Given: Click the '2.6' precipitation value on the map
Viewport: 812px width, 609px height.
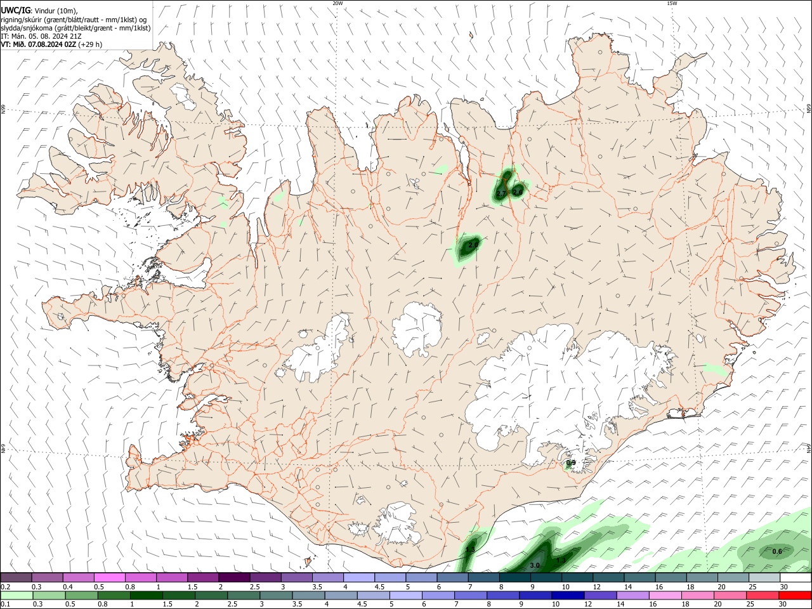Looking at the screenshot, I should [518, 192].
